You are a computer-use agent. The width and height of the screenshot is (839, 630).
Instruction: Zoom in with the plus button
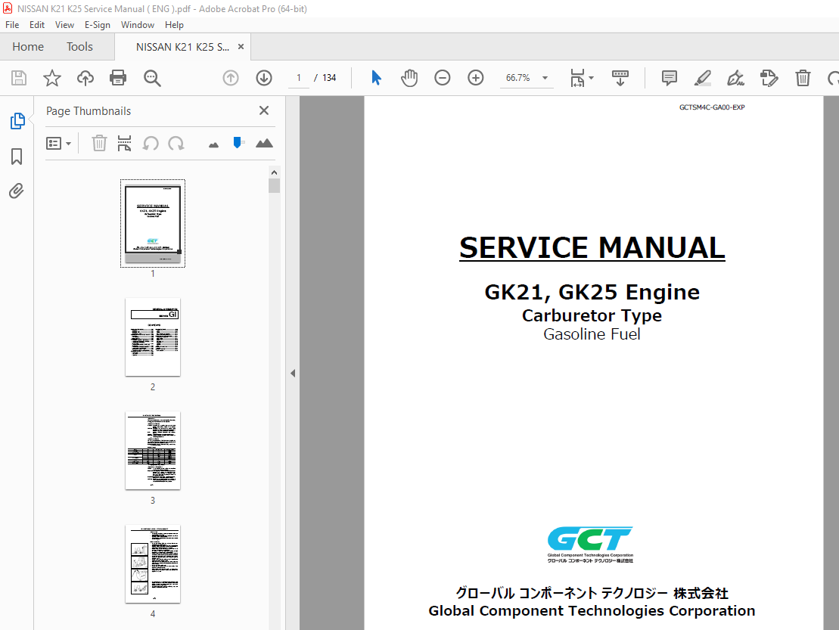pyautogui.click(x=476, y=78)
